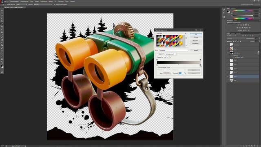Select the Eyedropper tool in the toolbar
The width and height of the screenshot is (261, 147).
click(x=2, y=24)
